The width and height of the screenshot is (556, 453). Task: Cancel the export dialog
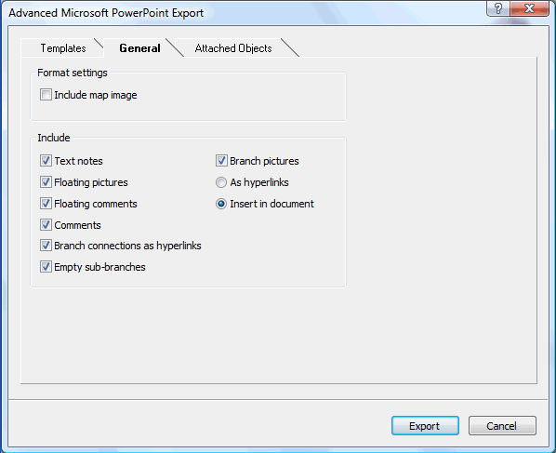502,426
